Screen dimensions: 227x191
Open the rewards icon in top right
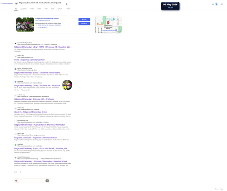(x=216, y=4)
